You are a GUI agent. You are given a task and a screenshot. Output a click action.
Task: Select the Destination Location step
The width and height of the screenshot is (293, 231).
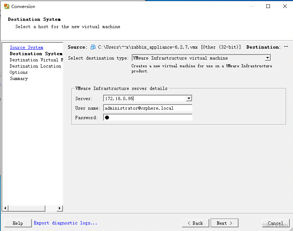click(x=35, y=66)
